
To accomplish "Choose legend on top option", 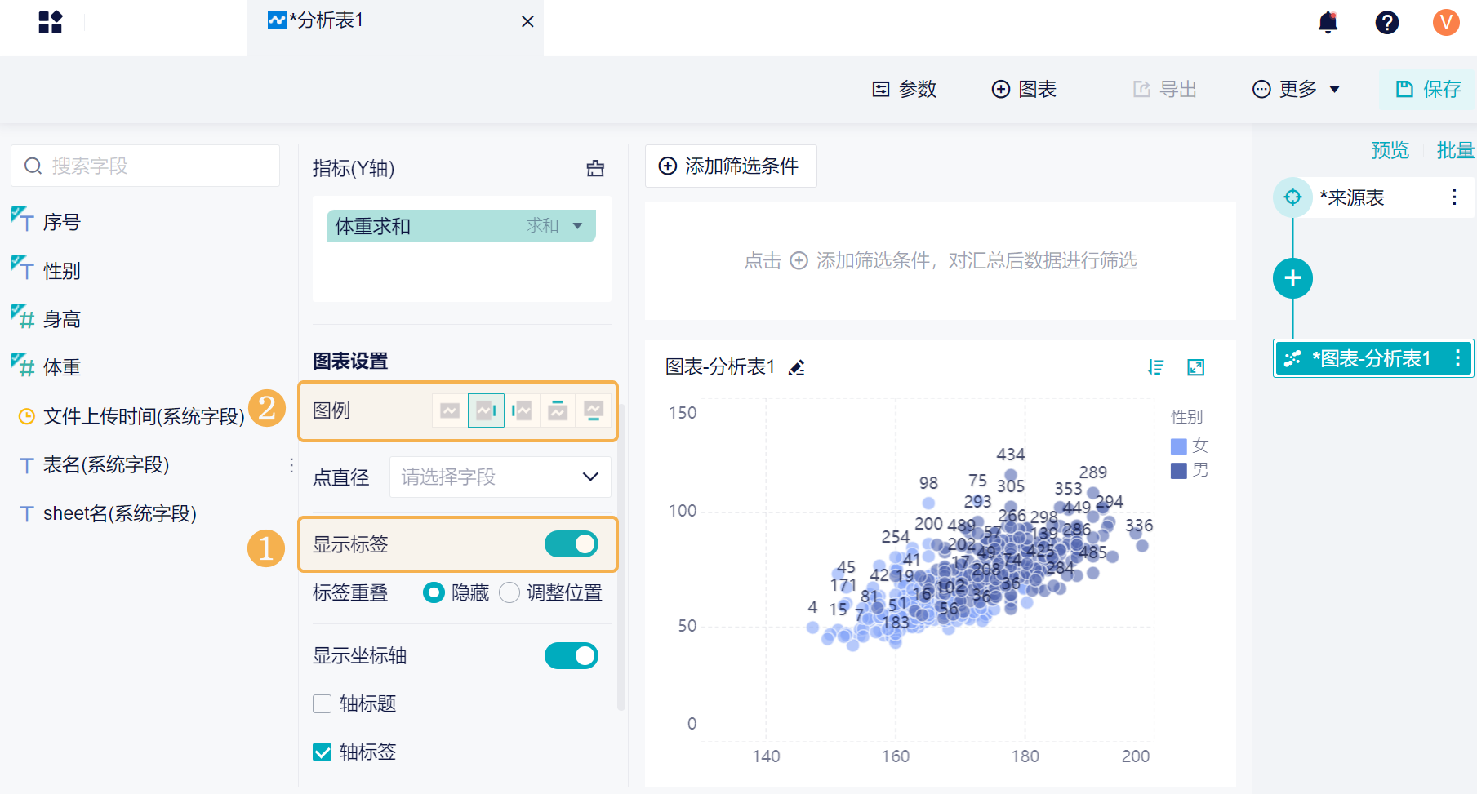I will (x=558, y=410).
